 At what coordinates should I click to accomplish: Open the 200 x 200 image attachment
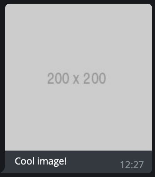tap(79, 77)
